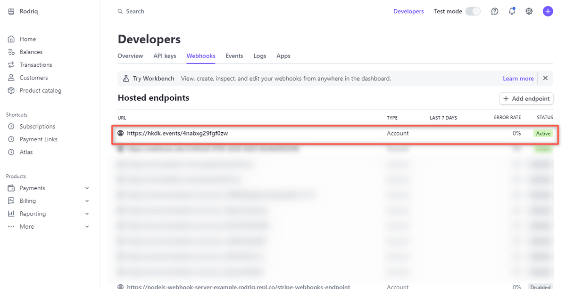
Task: Open the API keys tab
Action: coord(165,56)
